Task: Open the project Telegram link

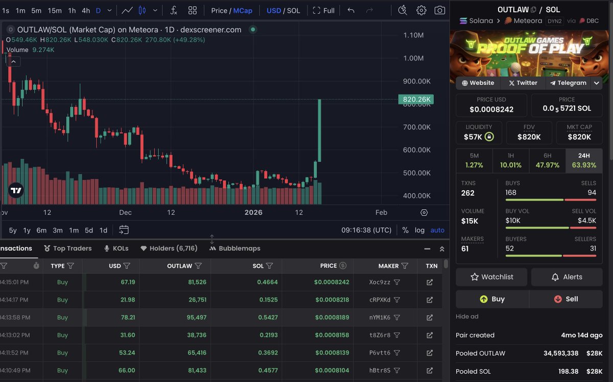Action: pos(568,83)
